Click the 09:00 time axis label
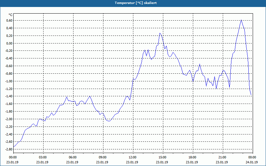266x166 pixels. [x=103, y=157]
